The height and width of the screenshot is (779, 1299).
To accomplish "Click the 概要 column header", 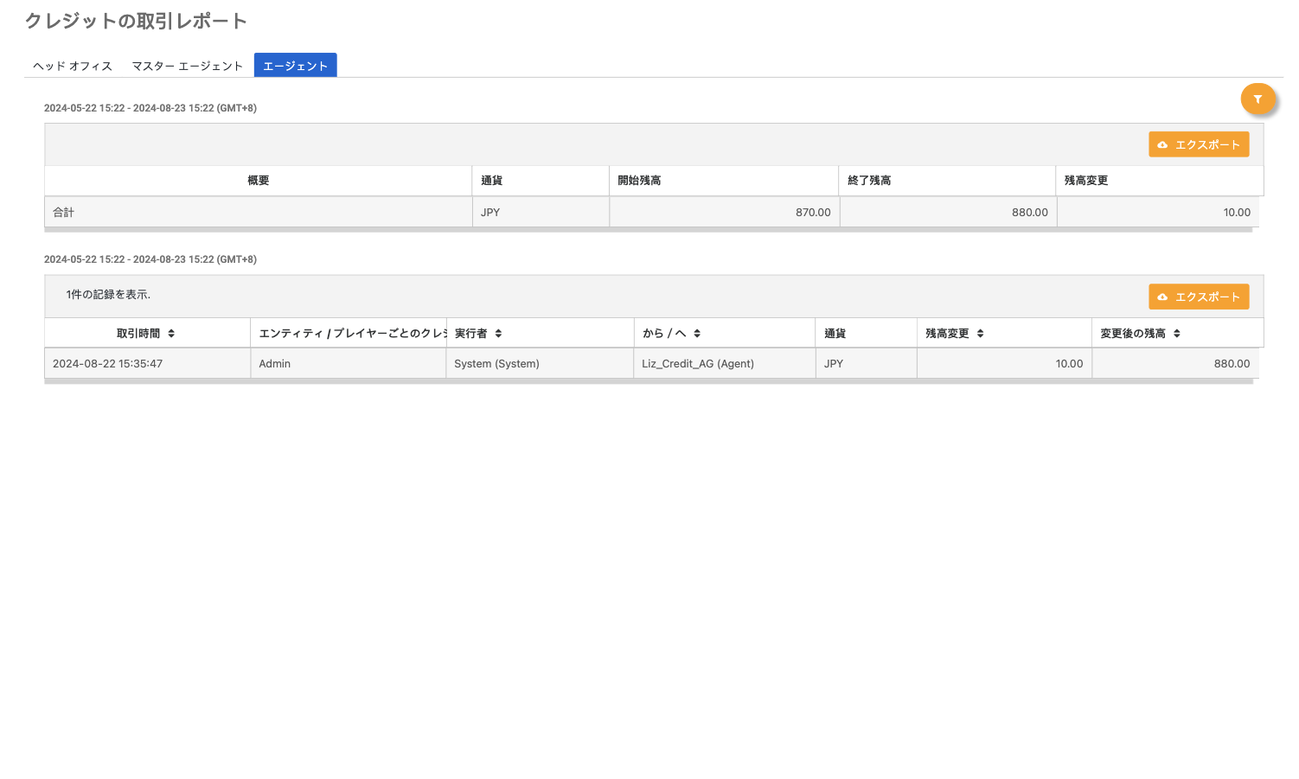I will coord(258,181).
